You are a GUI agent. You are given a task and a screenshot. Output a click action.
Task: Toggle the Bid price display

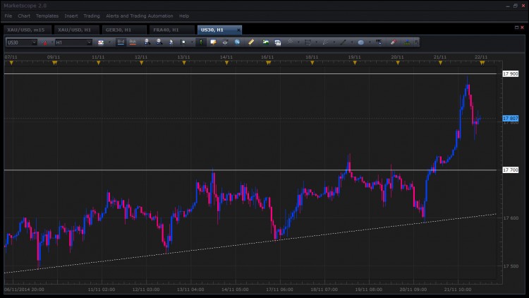pos(121,42)
